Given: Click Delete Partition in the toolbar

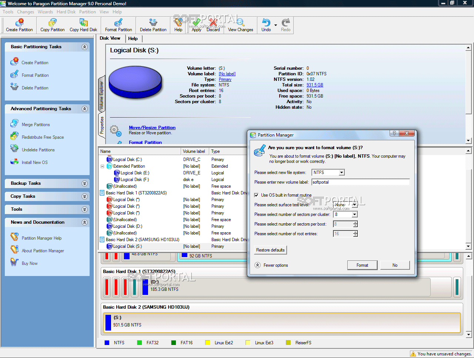Looking at the screenshot, I should point(153,25).
